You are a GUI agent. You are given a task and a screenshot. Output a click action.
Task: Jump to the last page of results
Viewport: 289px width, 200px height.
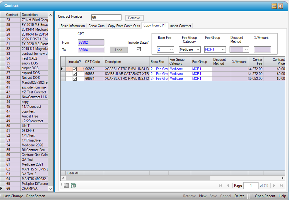[x=281, y=186]
